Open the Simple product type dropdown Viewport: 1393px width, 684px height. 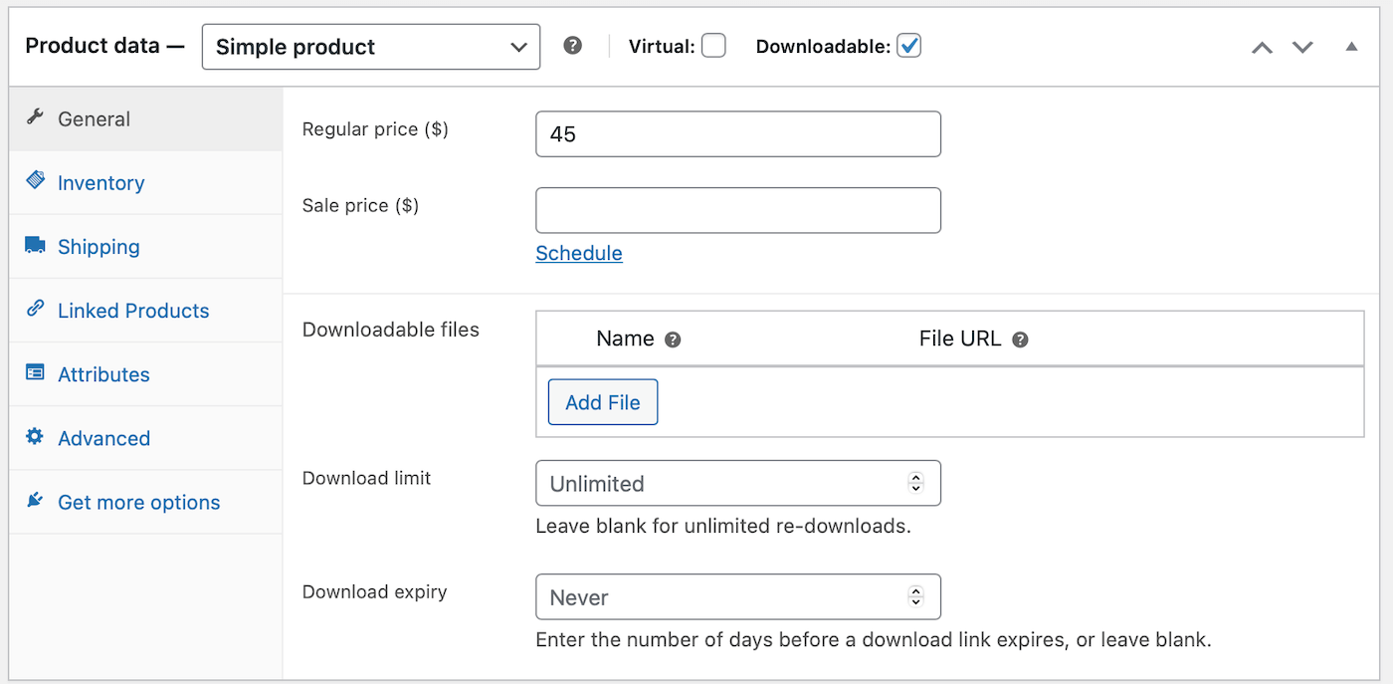point(370,46)
